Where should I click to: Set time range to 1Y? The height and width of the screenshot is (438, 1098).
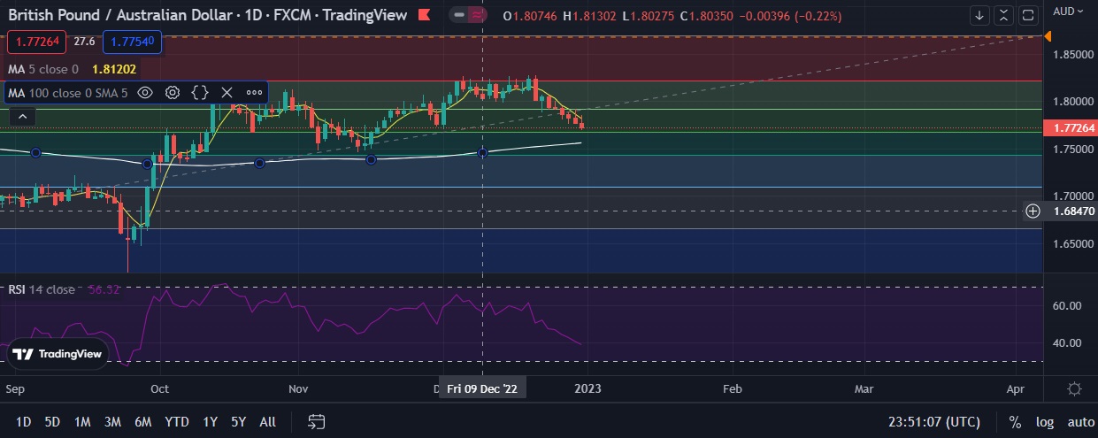pyautogui.click(x=210, y=422)
